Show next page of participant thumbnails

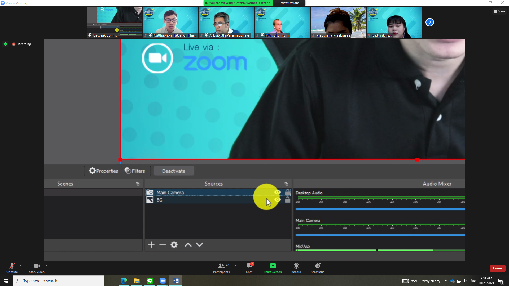[430, 22]
